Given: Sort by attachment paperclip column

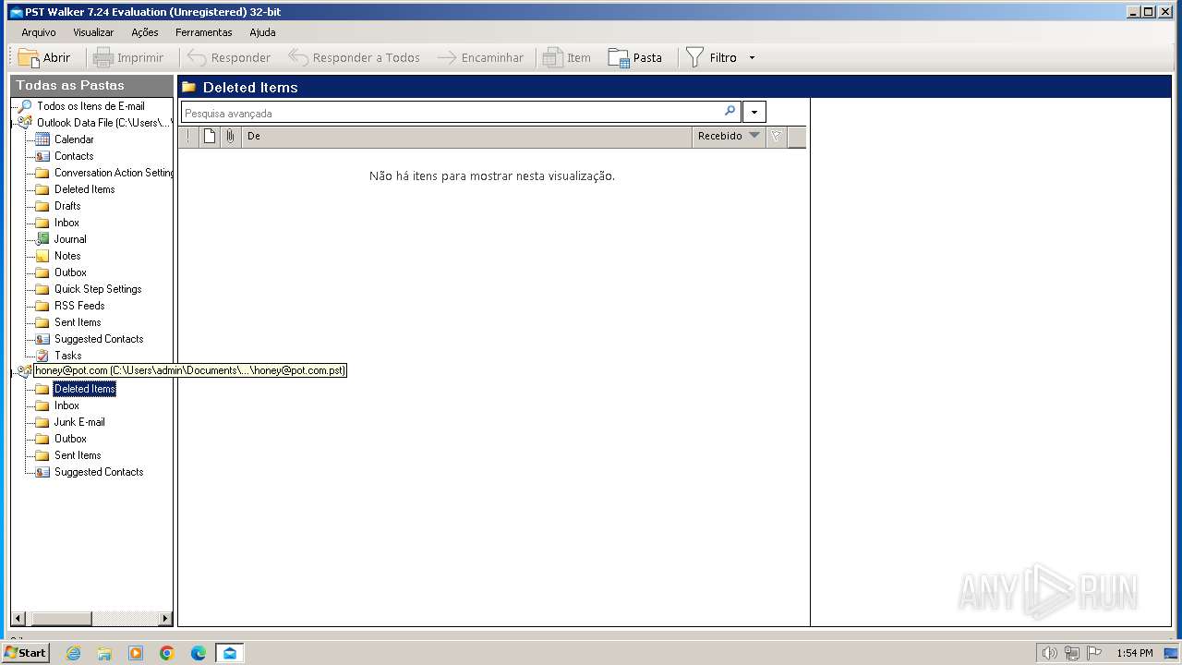Looking at the screenshot, I should 231,137.
